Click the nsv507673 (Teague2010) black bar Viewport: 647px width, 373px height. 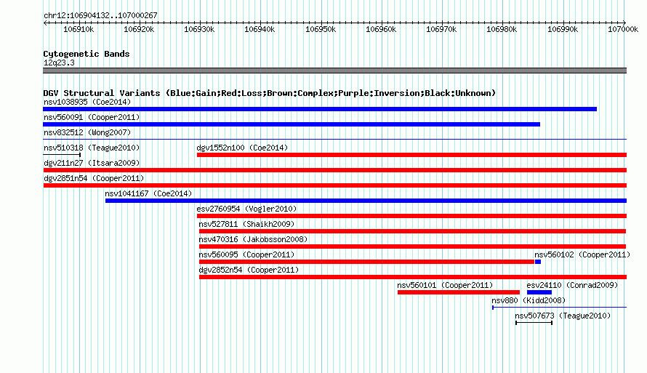pos(534,323)
